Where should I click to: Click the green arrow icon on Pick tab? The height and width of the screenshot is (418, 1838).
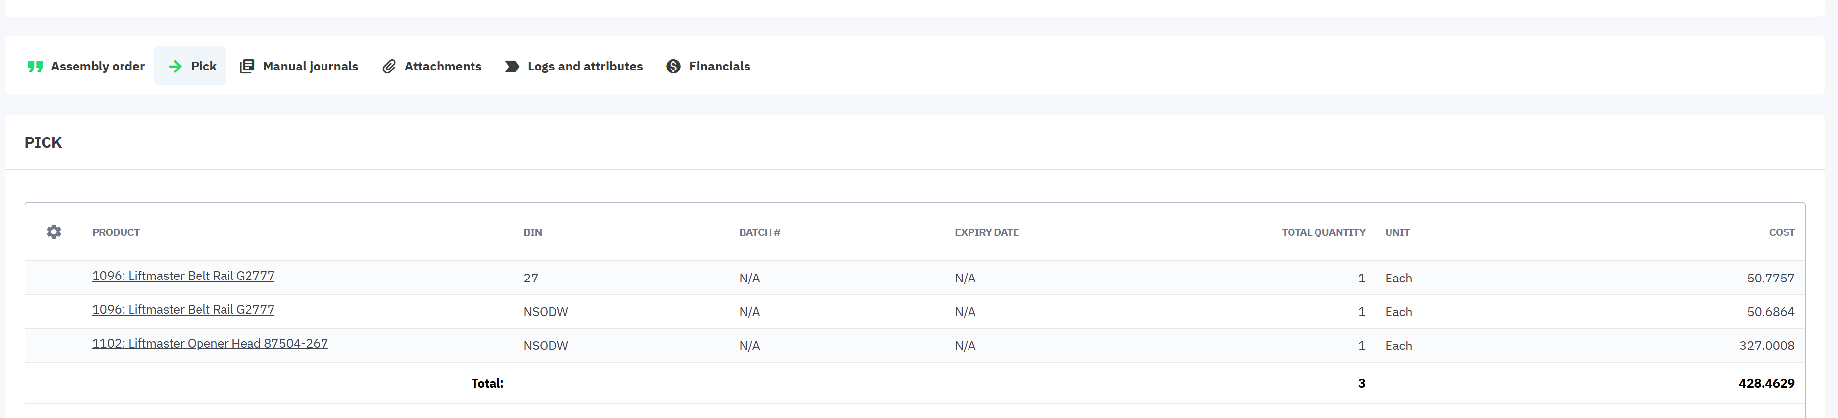click(x=175, y=66)
